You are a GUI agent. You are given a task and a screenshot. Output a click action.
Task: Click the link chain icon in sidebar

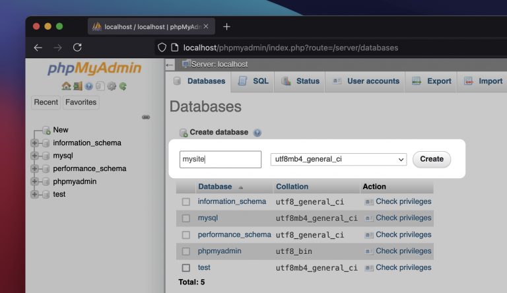(146, 117)
